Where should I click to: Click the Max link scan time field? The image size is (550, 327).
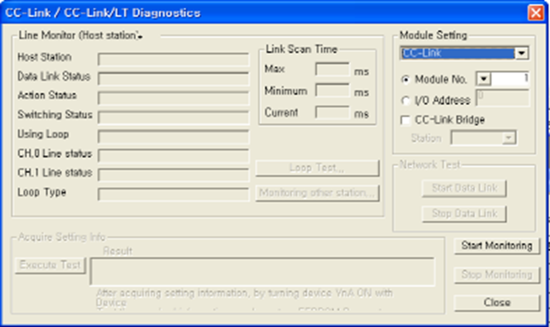333,69
